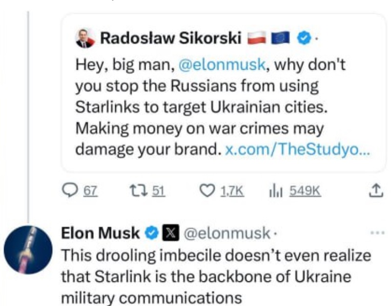Click the reply speech bubble icon

pyautogui.click(x=69, y=191)
